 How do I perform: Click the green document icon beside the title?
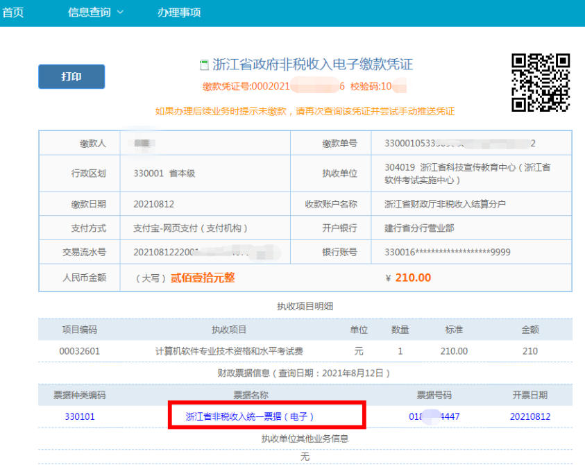click(204, 65)
